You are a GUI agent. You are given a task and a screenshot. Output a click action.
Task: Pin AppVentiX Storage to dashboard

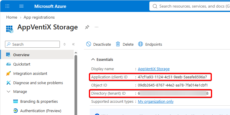[x=87, y=27]
